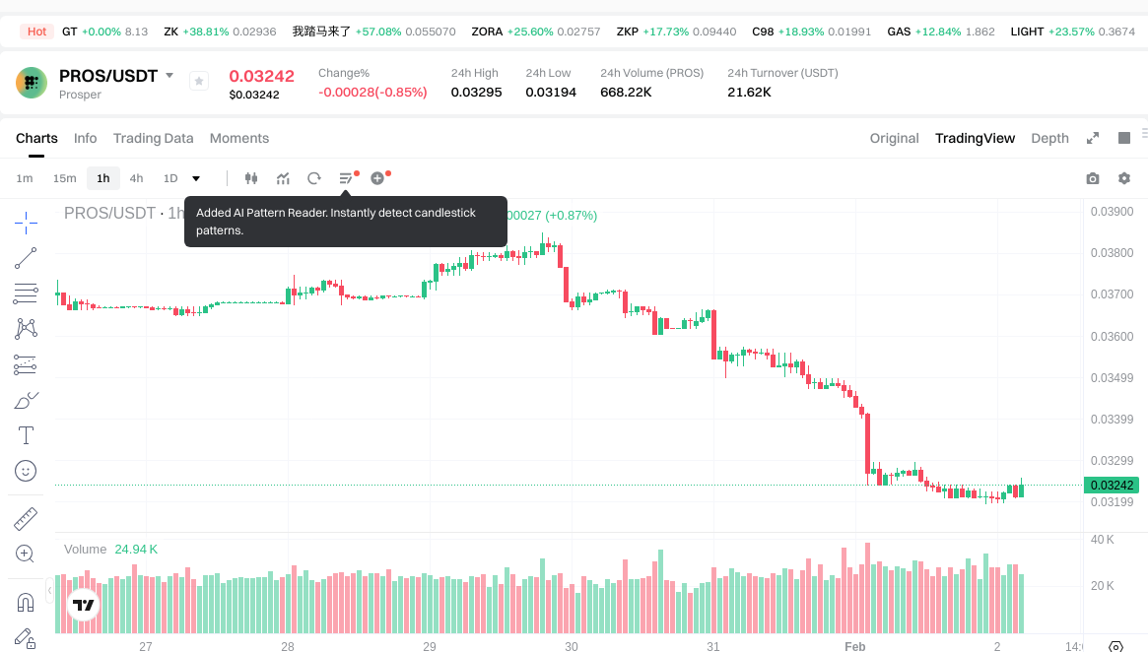Click the zoom in magnifier tool
The height and width of the screenshot is (652, 1148).
26,554
